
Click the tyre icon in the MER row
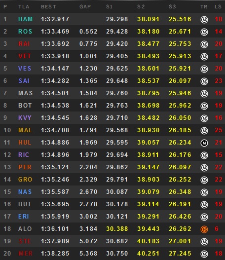tap(204, 254)
